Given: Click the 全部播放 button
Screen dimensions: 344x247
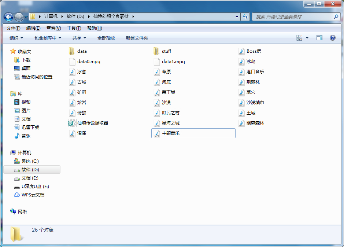Looking at the screenshot, I should click(106, 38).
